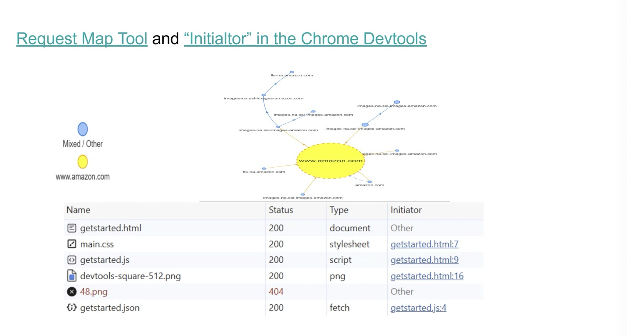
Task: Click the blue Mixed / Other legend circle
Action: click(83, 129)
